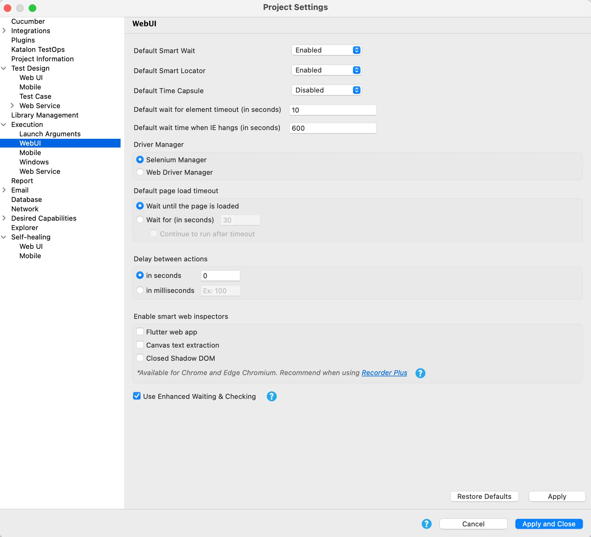
Task: Open help for Enhanced Waiting & Checking
Action: point(271,396)
